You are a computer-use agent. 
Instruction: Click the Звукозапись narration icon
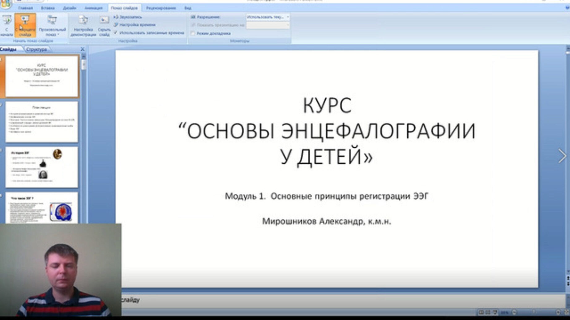pos(128,17)
